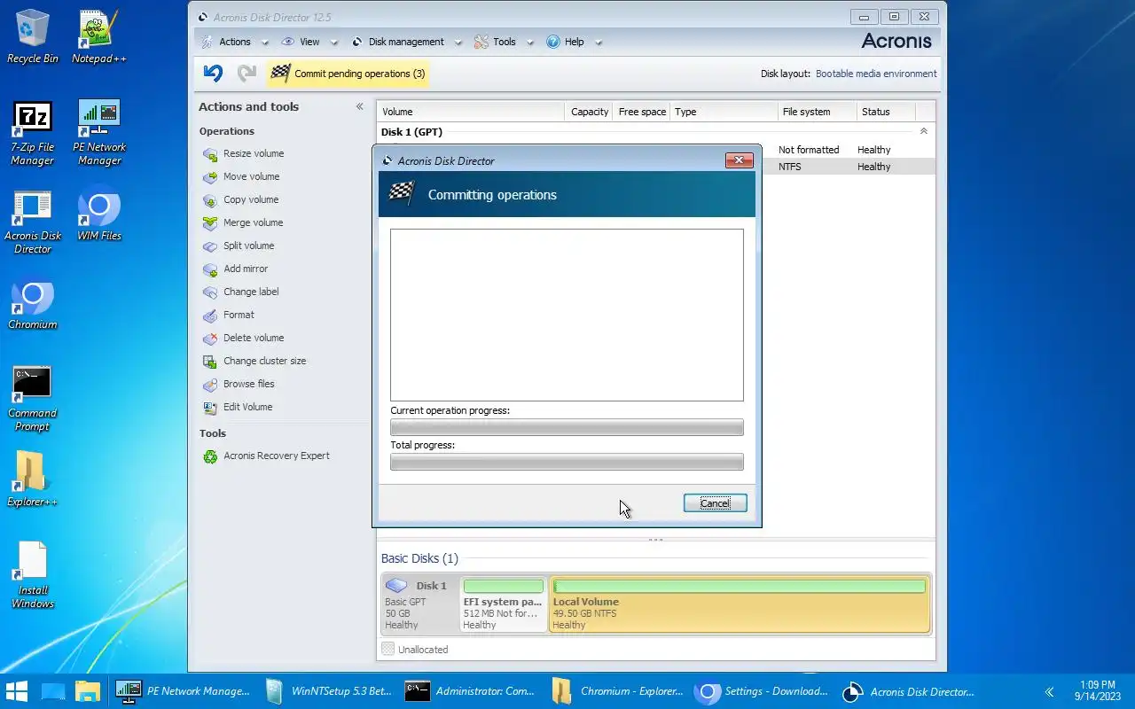This screenshot has width=1135, height=709.
Task: Sort by the Status column header
Action: (885, 112)
